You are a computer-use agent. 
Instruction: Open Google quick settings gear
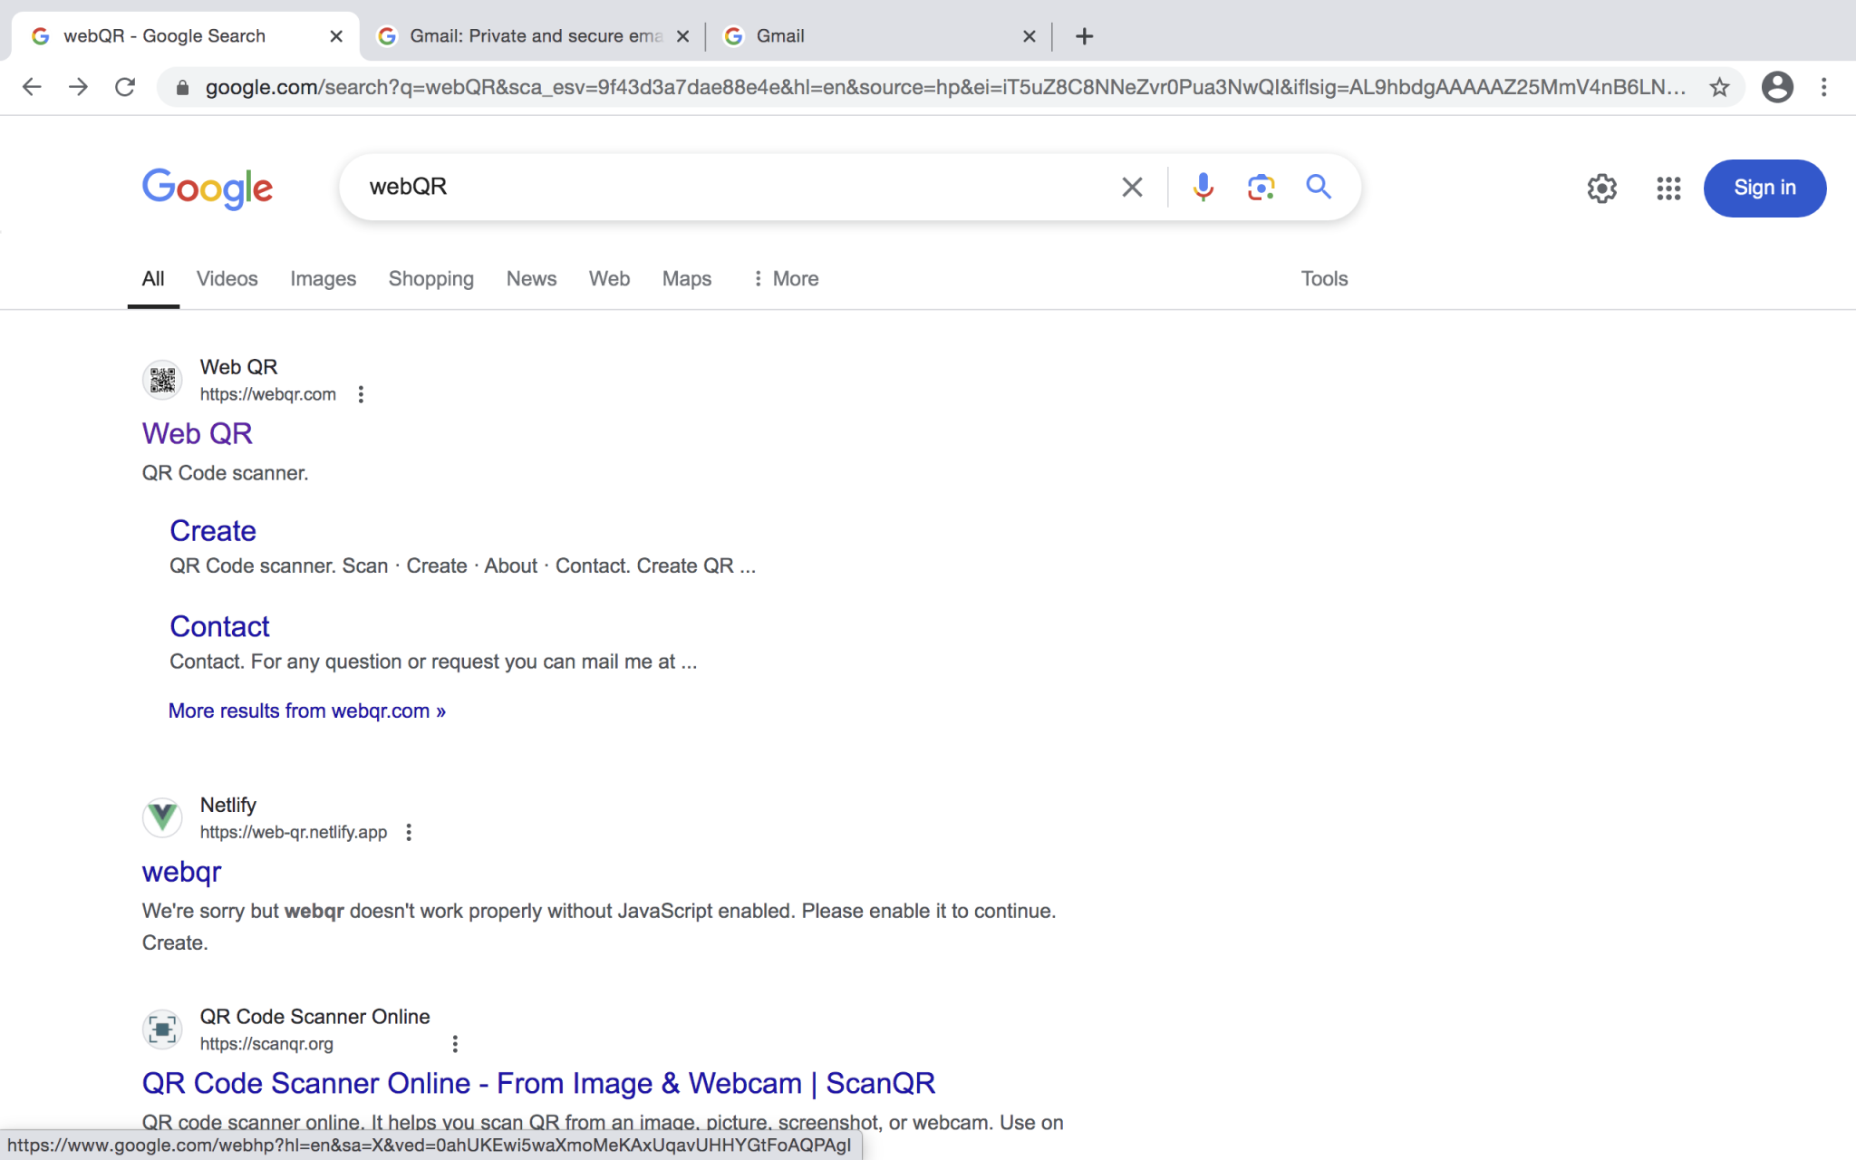click(1601, 188)
